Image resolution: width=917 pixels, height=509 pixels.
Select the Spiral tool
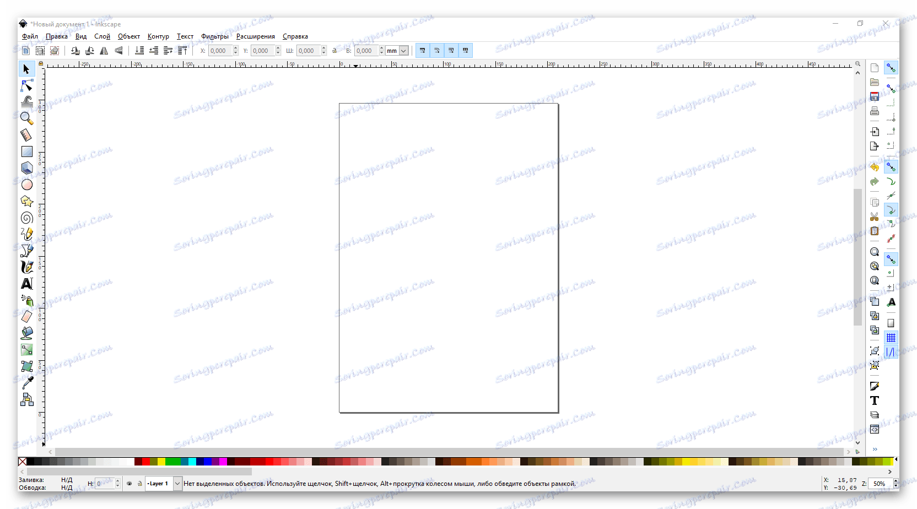(x=26, y=218)
